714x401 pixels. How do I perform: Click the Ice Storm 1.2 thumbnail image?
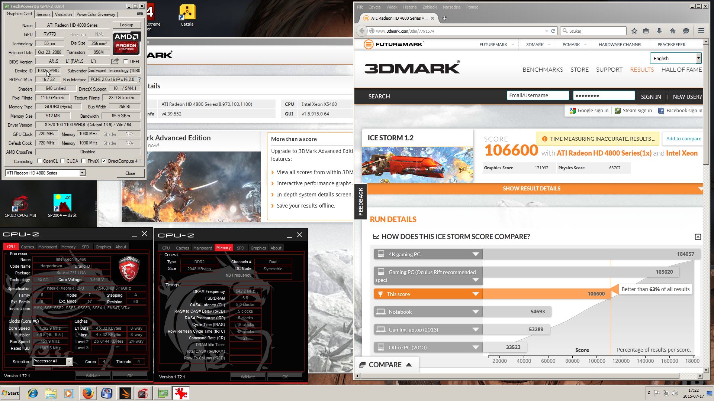[x=417, y=164]
